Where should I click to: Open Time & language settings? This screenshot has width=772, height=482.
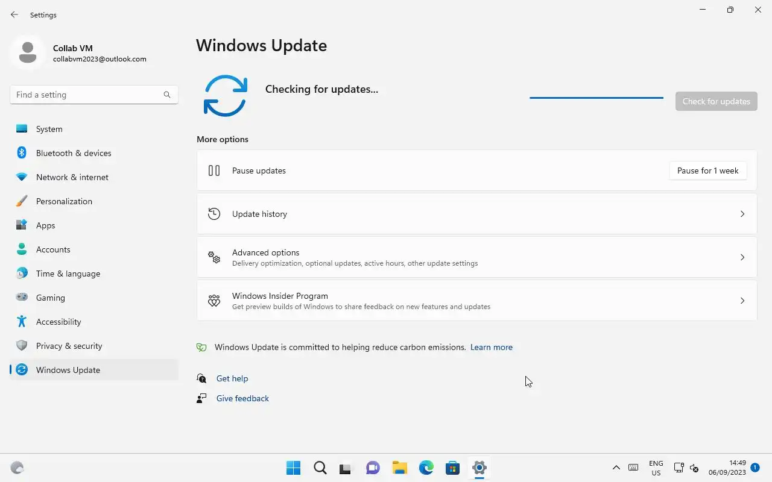(94, 274)
